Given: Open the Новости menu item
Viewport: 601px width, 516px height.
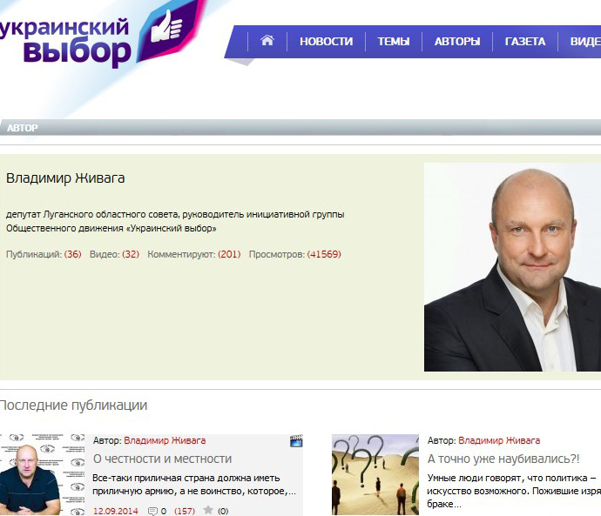Looking at the screenshot, I should tap(326, 41).
